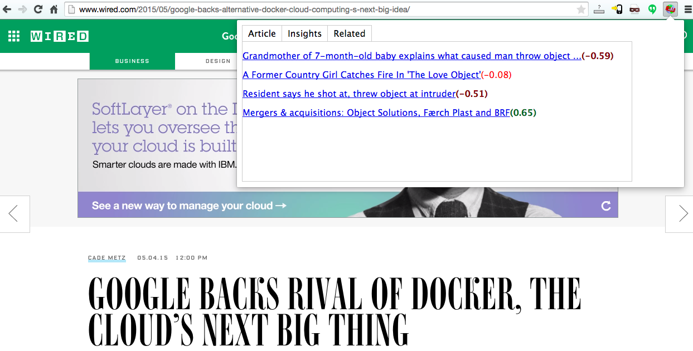Click the sentiment score (-0.08)
The height and width of the screenshot is (351, 693).
pyautogui.click(x=496, y=75)
